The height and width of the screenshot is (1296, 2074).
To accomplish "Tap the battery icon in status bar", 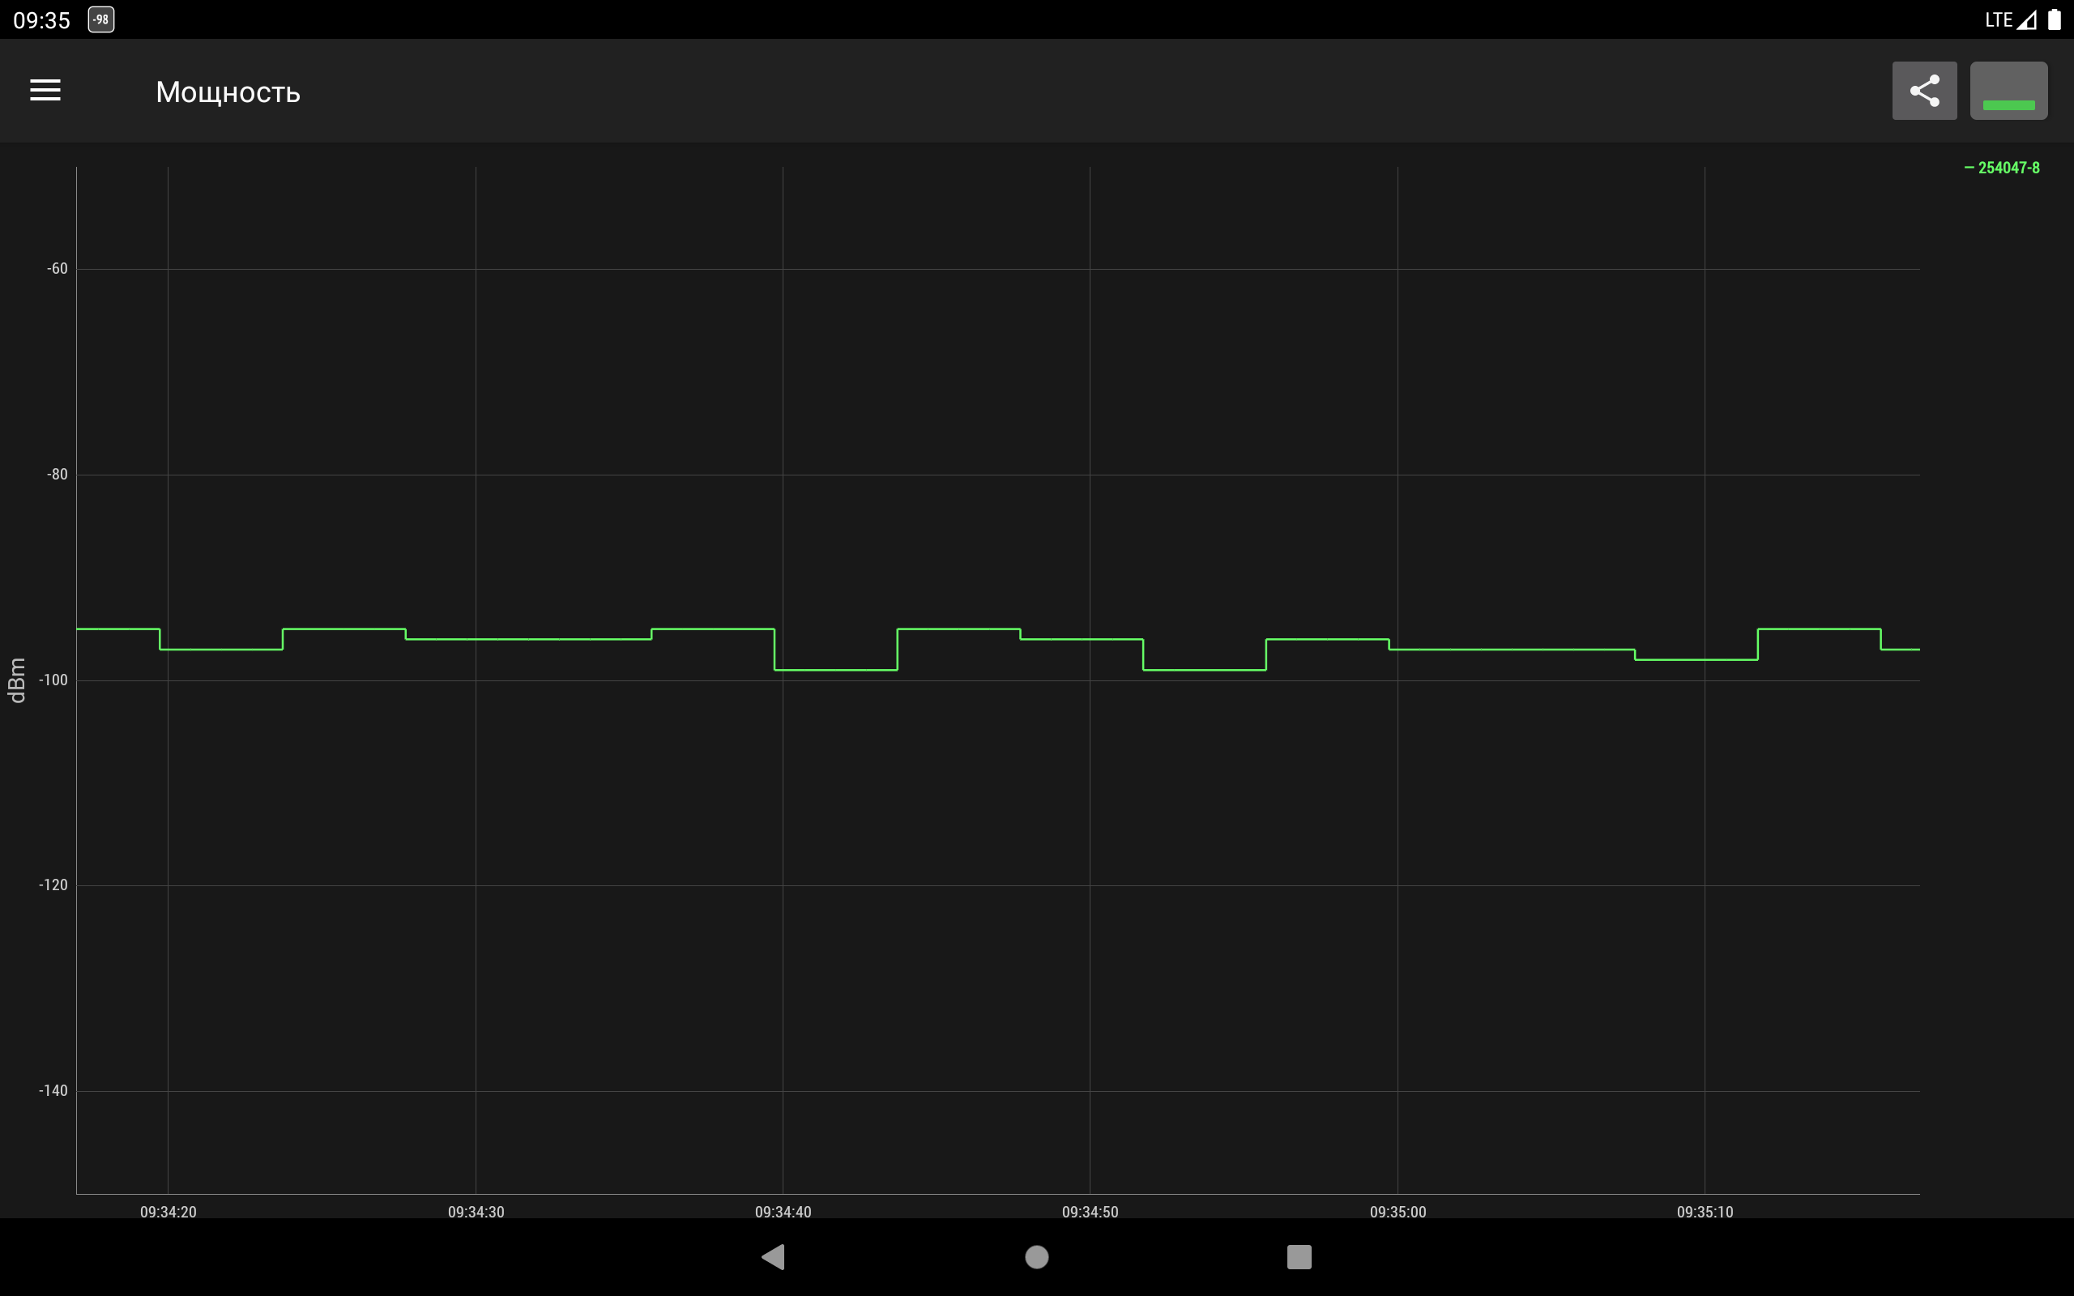I will (x=2055, y=19).
